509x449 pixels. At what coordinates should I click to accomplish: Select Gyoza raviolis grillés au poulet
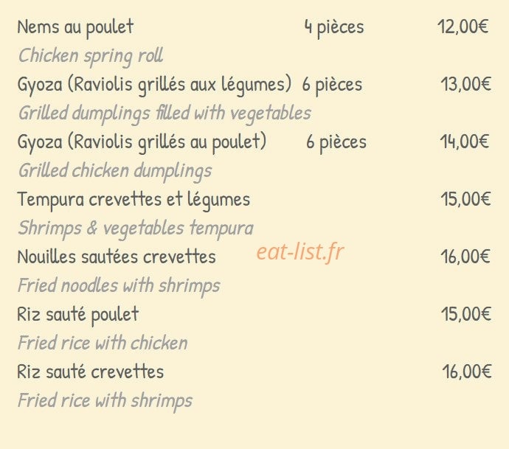click(x=142, y=143)
